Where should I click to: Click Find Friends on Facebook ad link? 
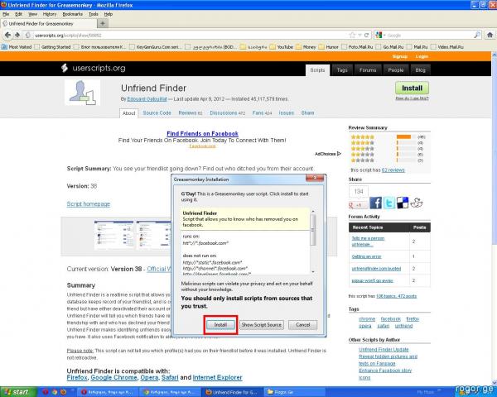coord(202,134)
